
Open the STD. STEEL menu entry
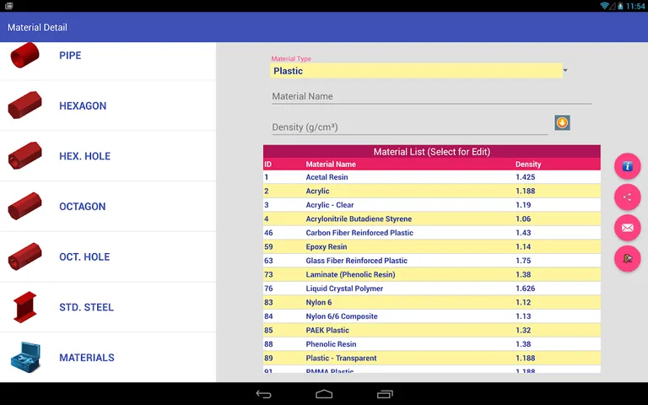pos(108,307)
